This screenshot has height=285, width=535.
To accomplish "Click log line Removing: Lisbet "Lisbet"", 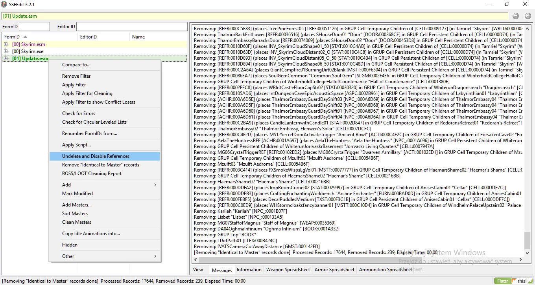I will 238,217.
